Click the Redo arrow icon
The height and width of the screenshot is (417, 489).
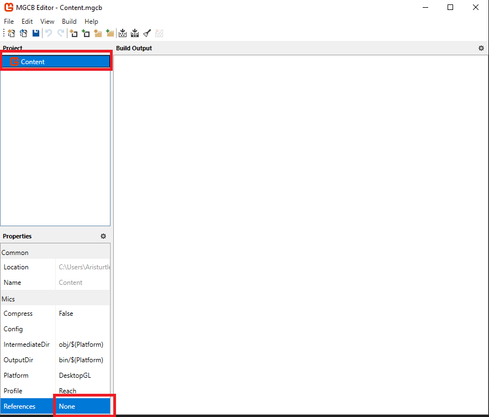point(61,33)
